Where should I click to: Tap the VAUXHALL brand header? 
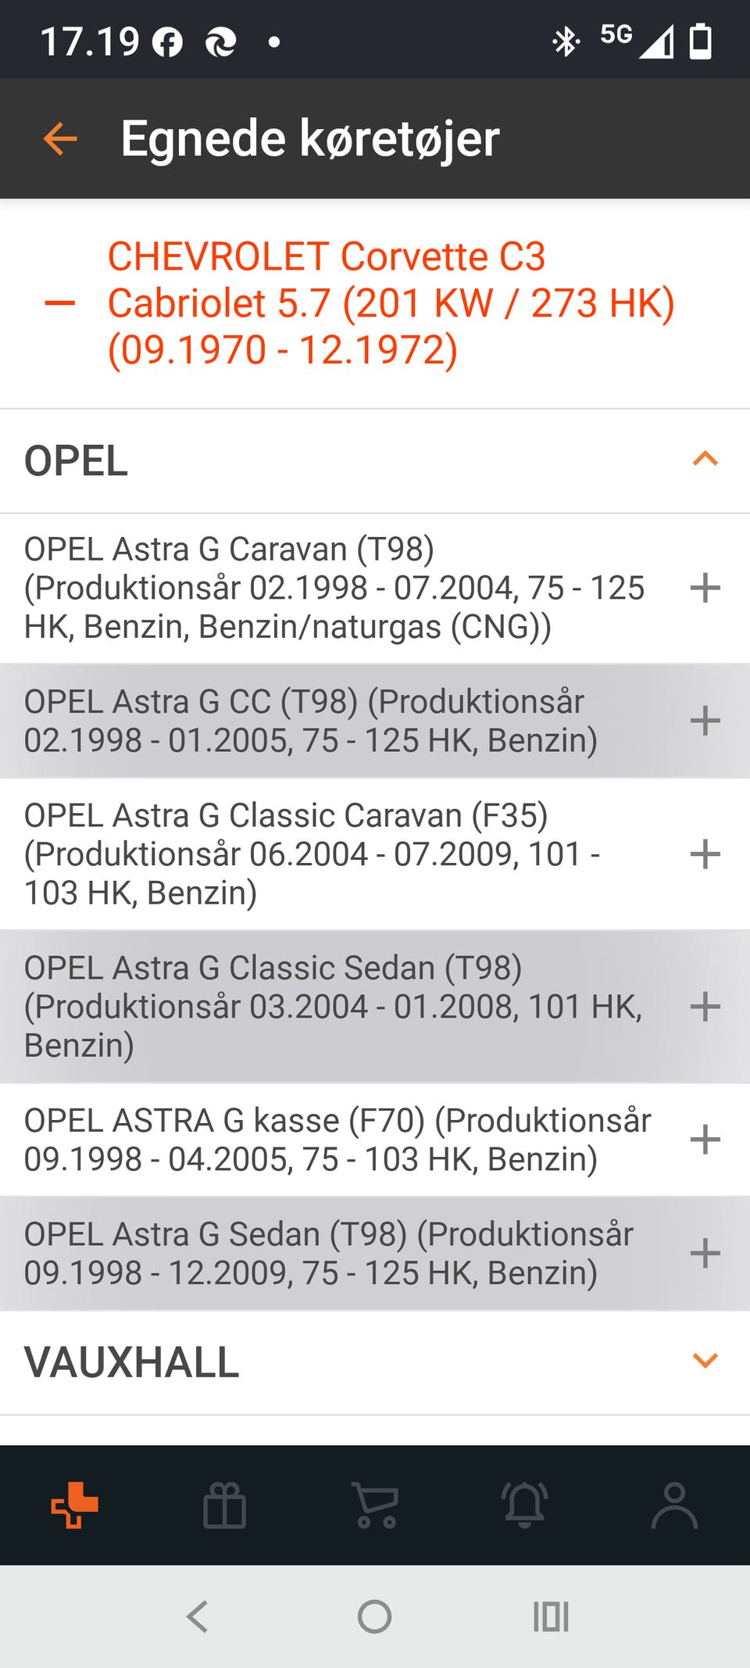pyautogui.click(x=131, y=1362)
